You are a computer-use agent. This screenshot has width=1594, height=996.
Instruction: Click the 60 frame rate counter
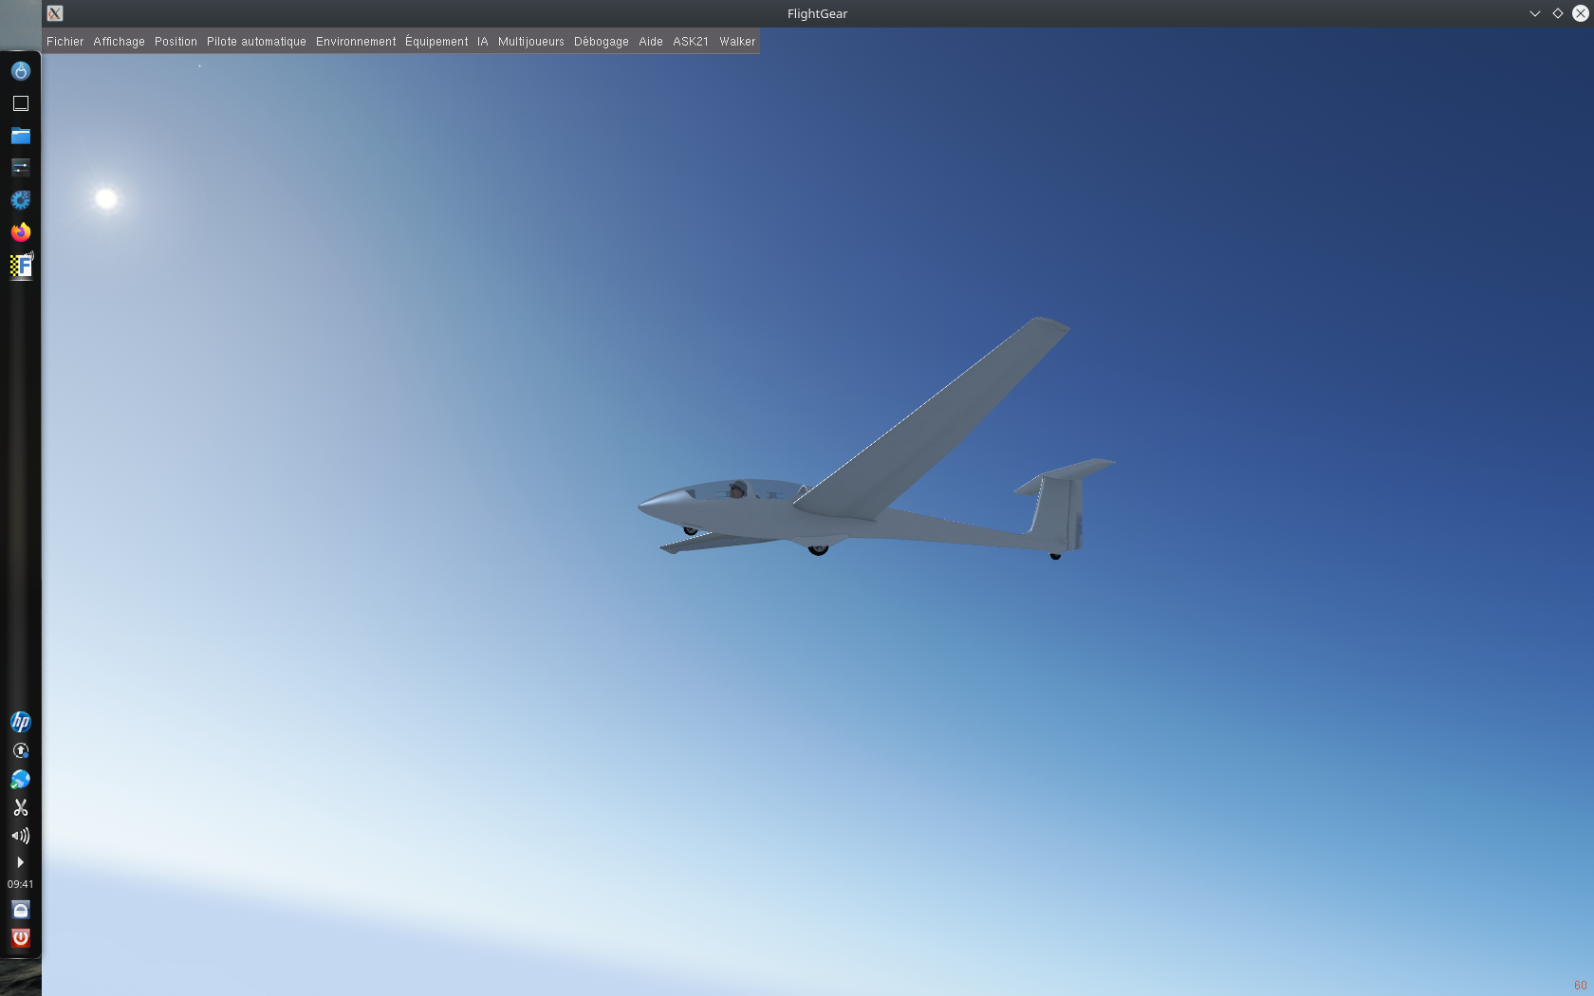(x=1580, y=986)
